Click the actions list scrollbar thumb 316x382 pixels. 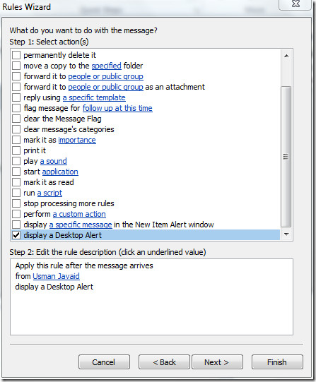pos(286,157)
